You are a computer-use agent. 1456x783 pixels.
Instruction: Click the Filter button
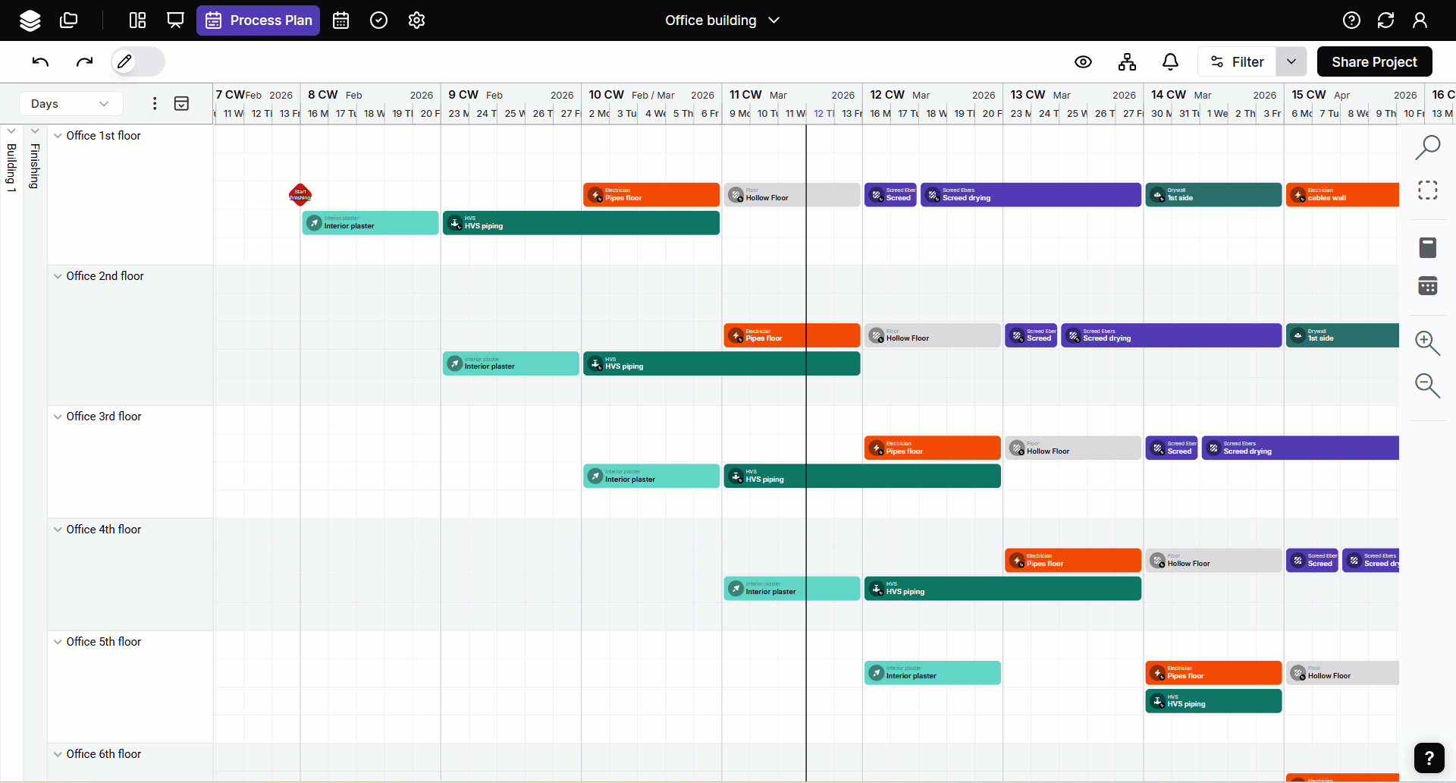(1237, 62)
